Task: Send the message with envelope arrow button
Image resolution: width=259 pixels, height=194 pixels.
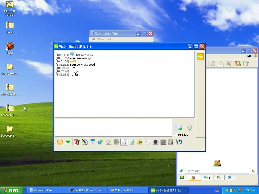Action: pyautogui.click(x=178, y=127)
